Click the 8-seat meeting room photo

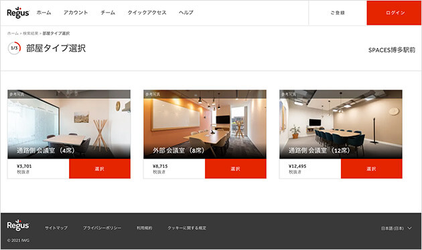click(x=205, y=124)
